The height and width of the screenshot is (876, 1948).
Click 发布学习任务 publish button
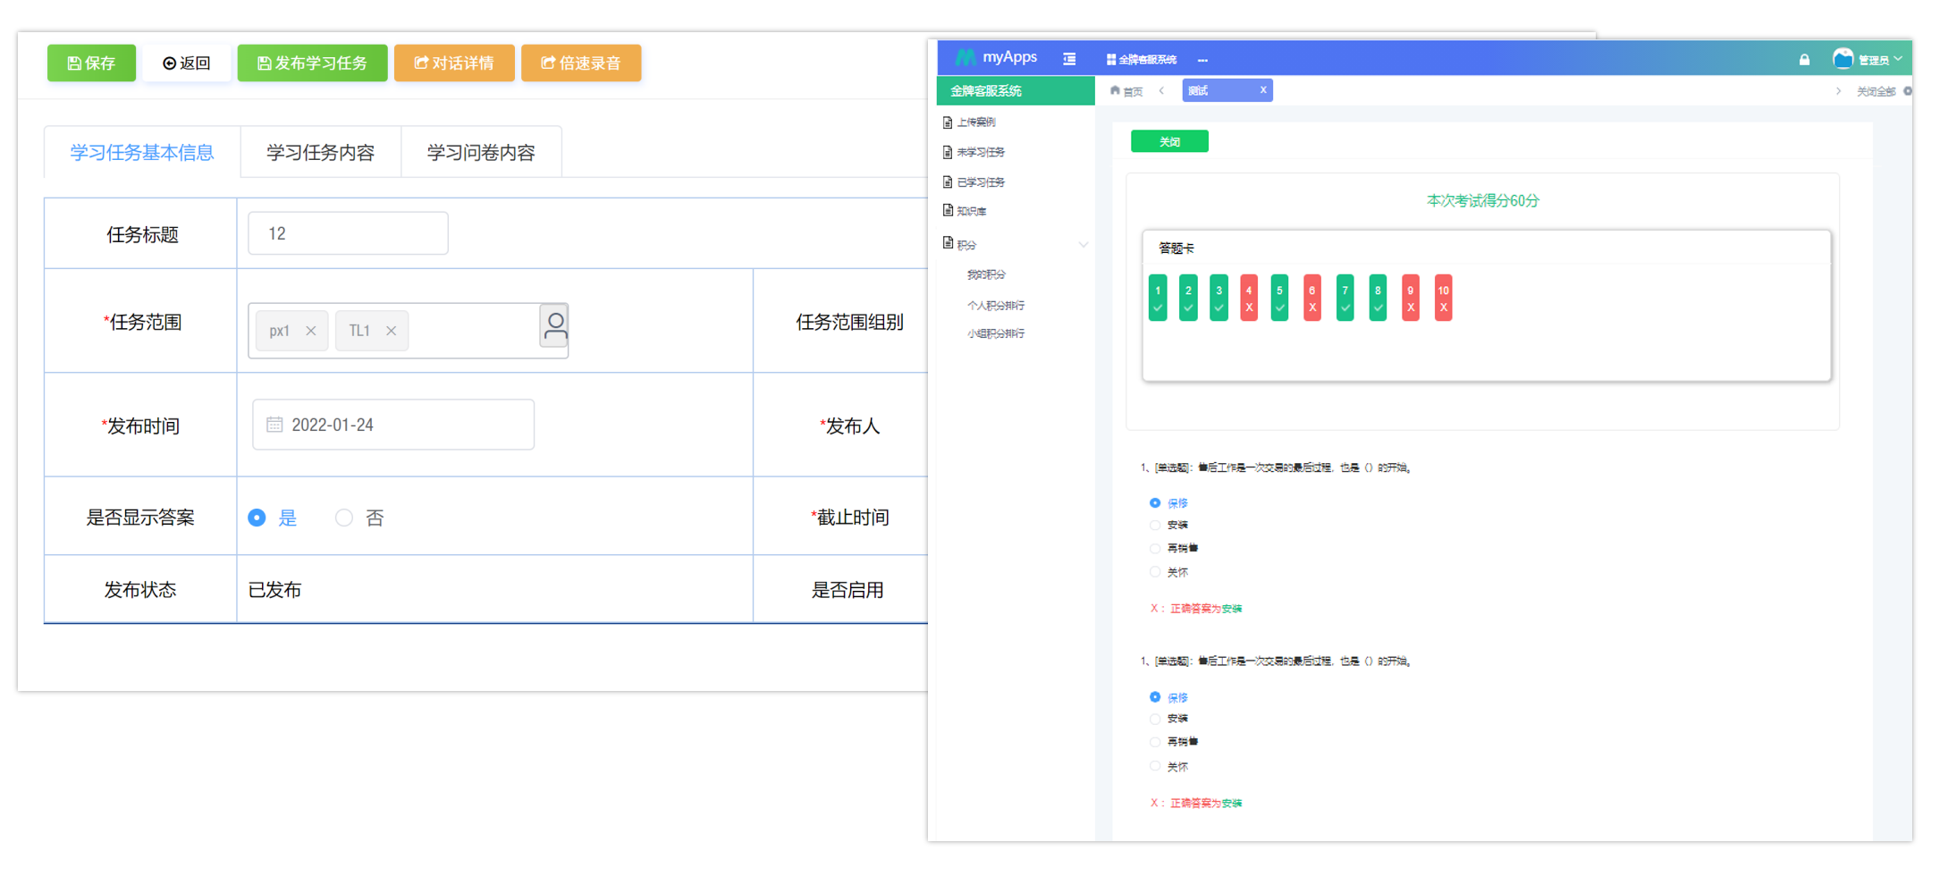point(312,63)
